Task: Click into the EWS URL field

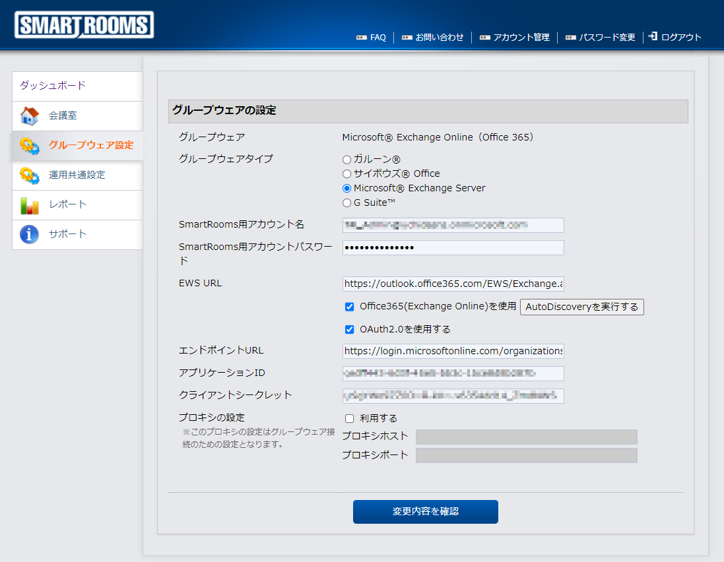Action: (453, 284)
